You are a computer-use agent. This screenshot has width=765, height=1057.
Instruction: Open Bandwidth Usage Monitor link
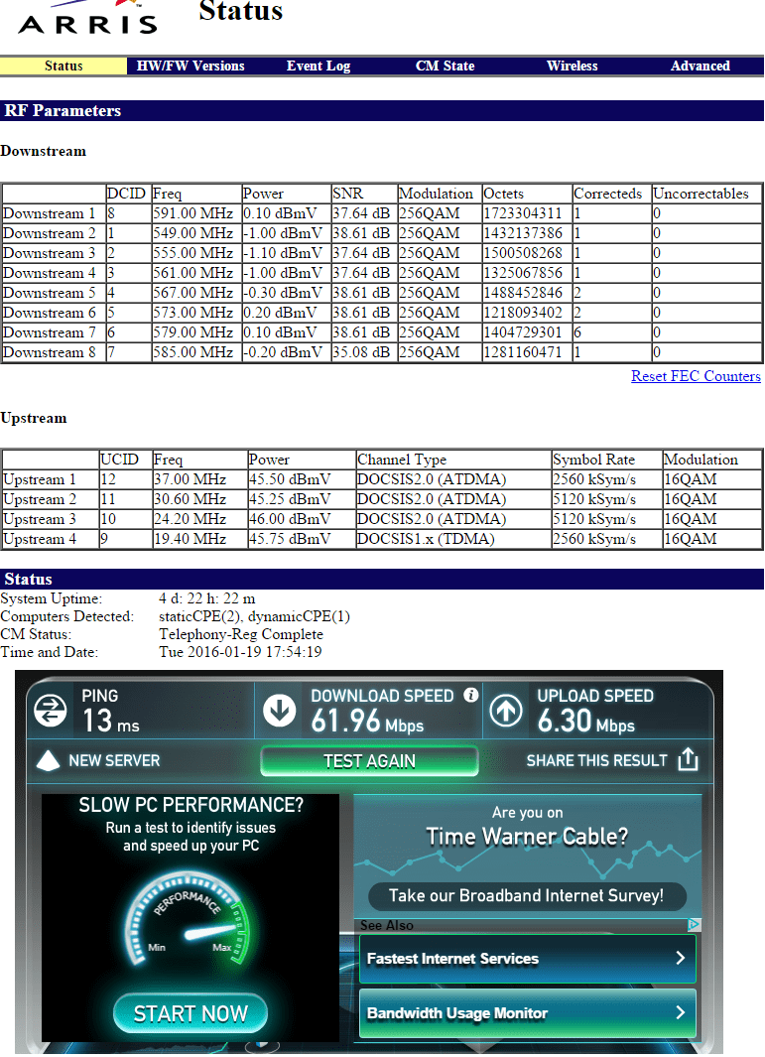click(x=528, y=1012)
